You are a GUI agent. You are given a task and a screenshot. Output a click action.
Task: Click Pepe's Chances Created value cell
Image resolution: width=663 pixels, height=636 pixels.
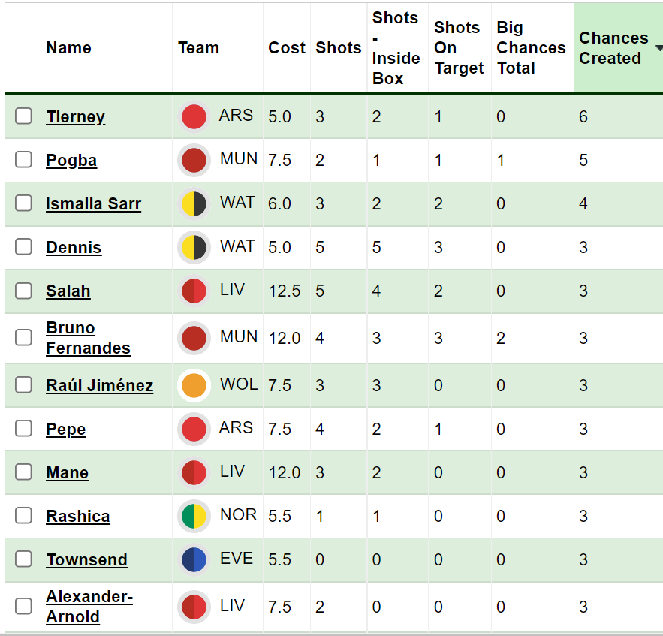click(583, 430)
